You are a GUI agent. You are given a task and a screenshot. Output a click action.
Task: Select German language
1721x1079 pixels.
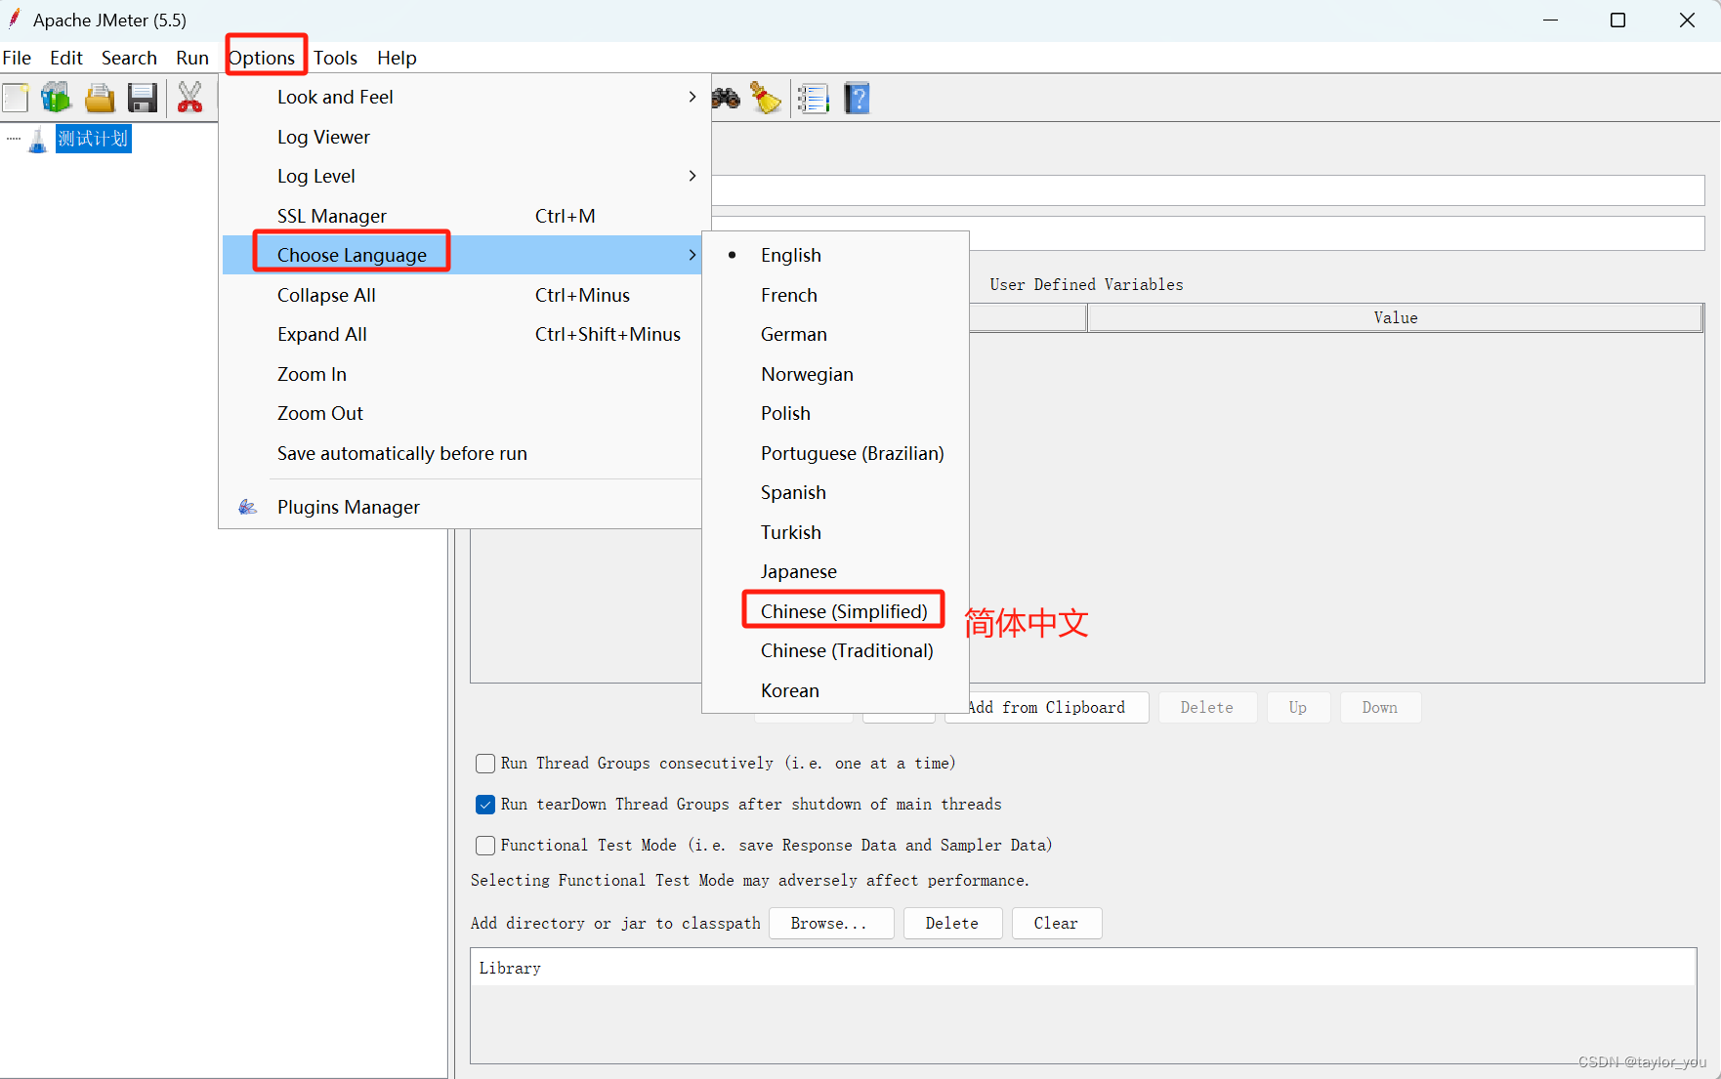[793, 334]
